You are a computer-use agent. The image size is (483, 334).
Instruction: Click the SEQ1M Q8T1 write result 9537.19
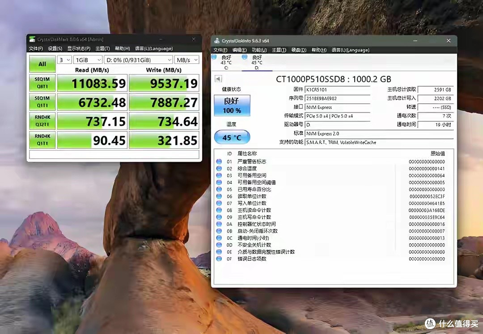click(x=164, y=83)
